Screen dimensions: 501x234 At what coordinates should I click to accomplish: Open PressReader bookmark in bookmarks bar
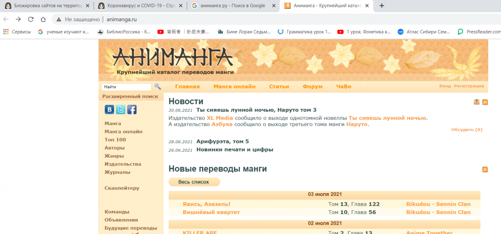(479, 32)
